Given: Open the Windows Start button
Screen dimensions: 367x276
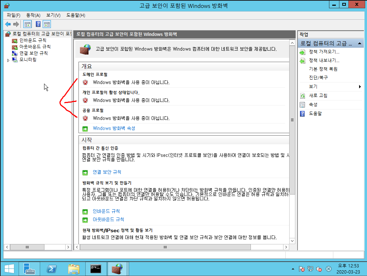Looking at the screenshot, I should coord(9,269).
